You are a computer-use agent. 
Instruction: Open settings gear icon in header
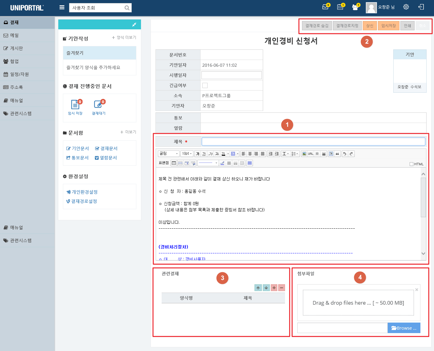click(x=406, y=7)
